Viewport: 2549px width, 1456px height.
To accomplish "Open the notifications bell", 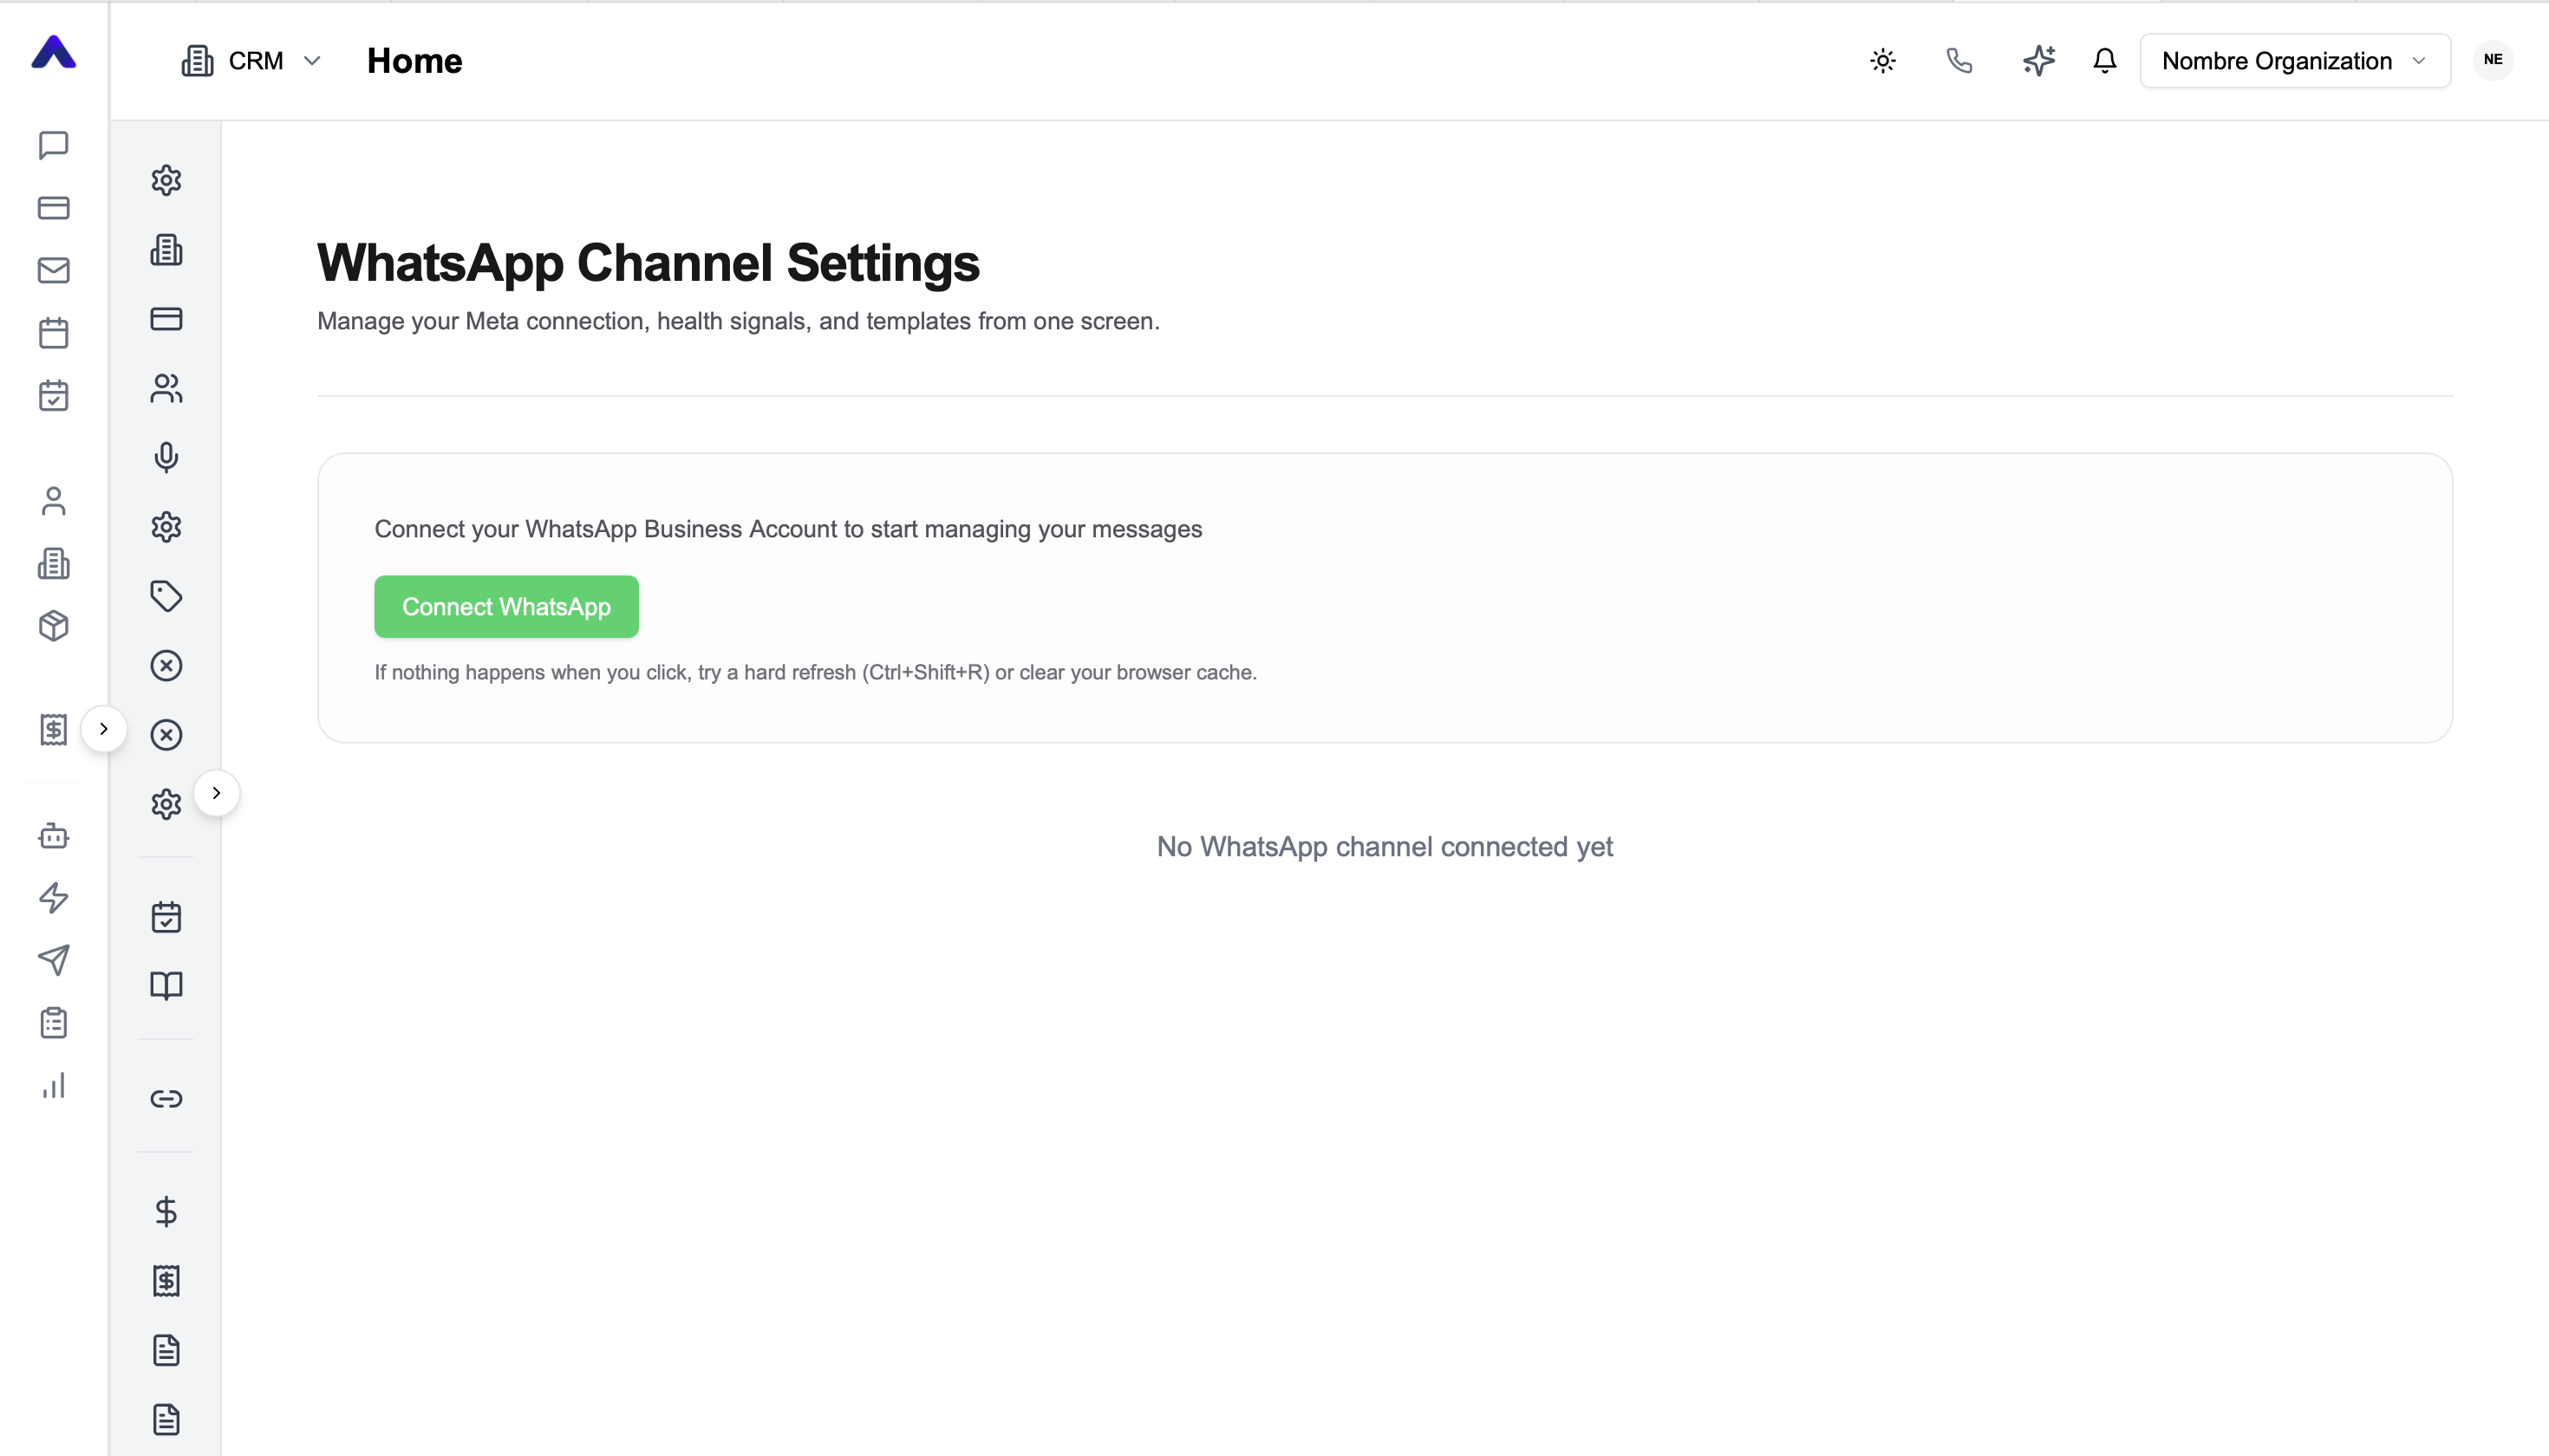I will pos(2105,61).
